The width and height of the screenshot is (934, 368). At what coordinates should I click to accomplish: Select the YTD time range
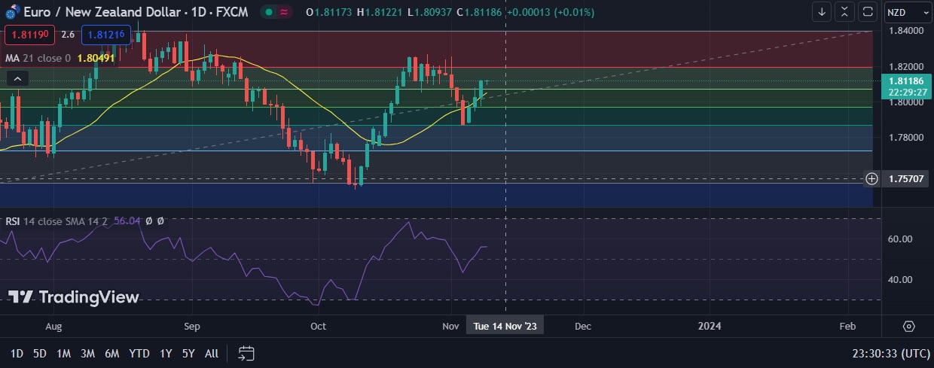(x=139, y=353)
